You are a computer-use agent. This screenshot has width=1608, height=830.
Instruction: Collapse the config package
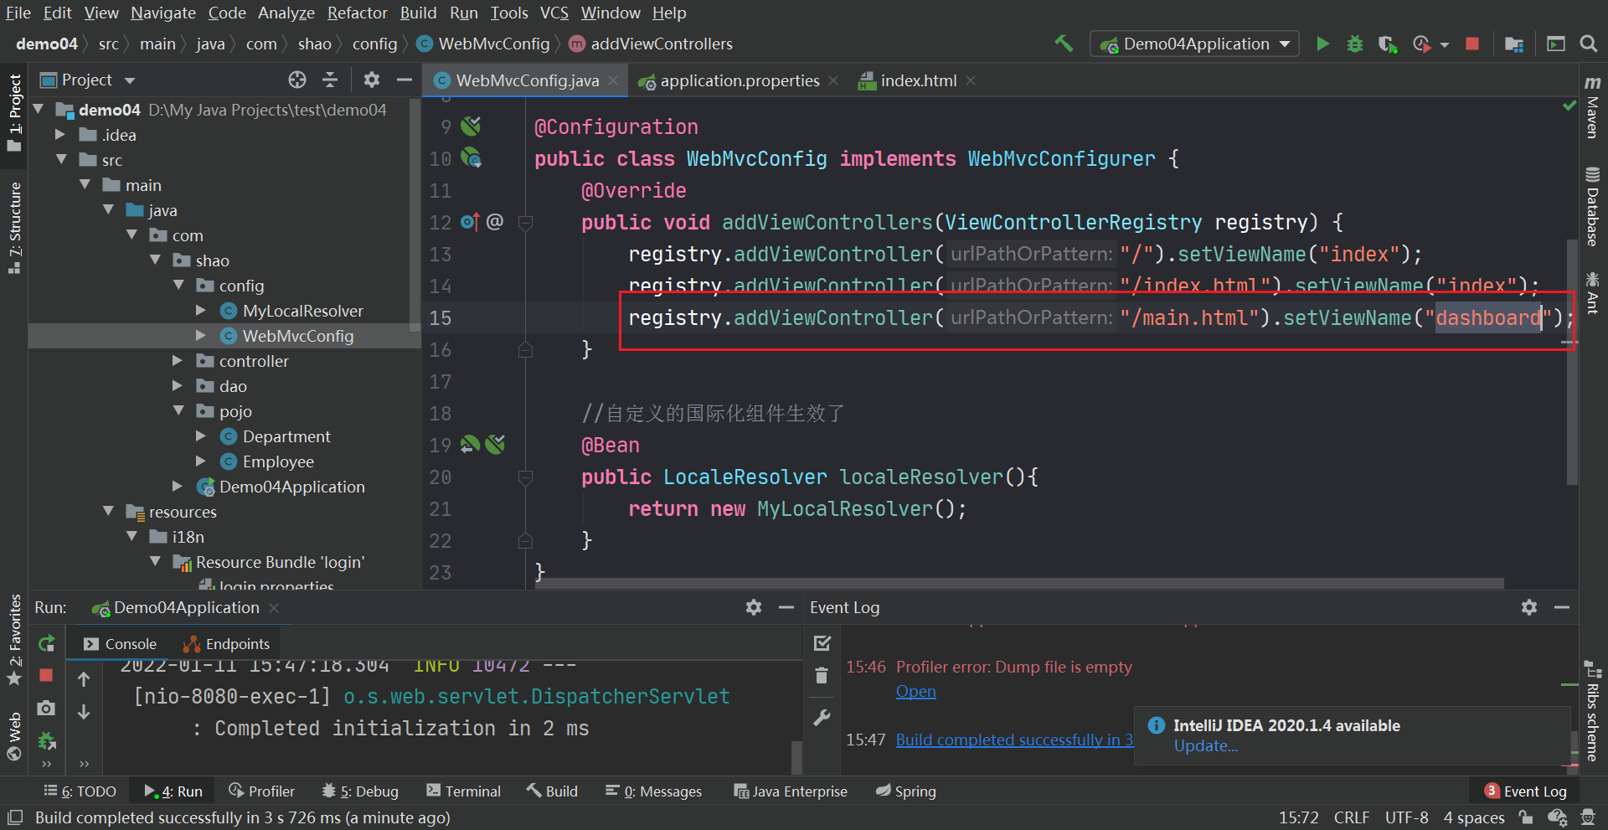(178, 285)
